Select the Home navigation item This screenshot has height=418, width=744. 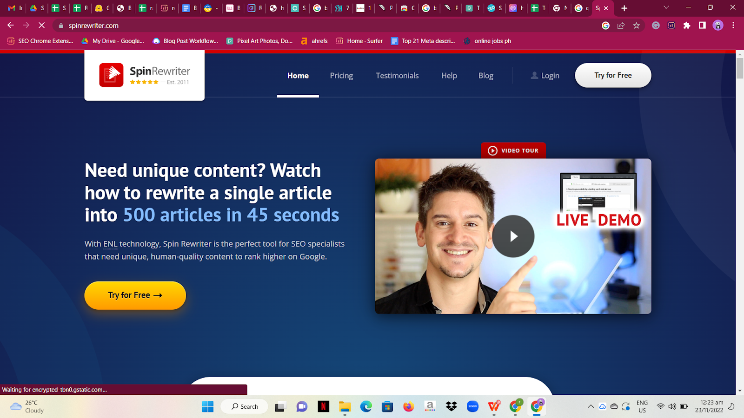click(x=298, y=76)
